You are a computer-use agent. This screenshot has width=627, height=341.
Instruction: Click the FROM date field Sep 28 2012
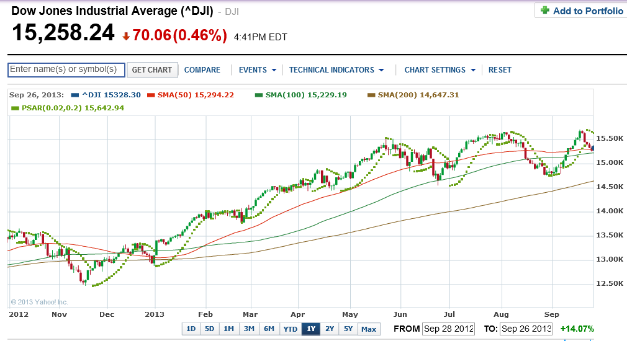449,329
